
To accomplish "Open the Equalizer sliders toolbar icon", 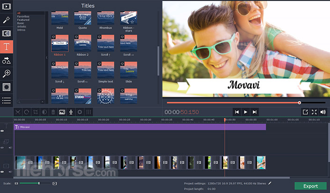I will pyautogui.click(x=88, y=112).
